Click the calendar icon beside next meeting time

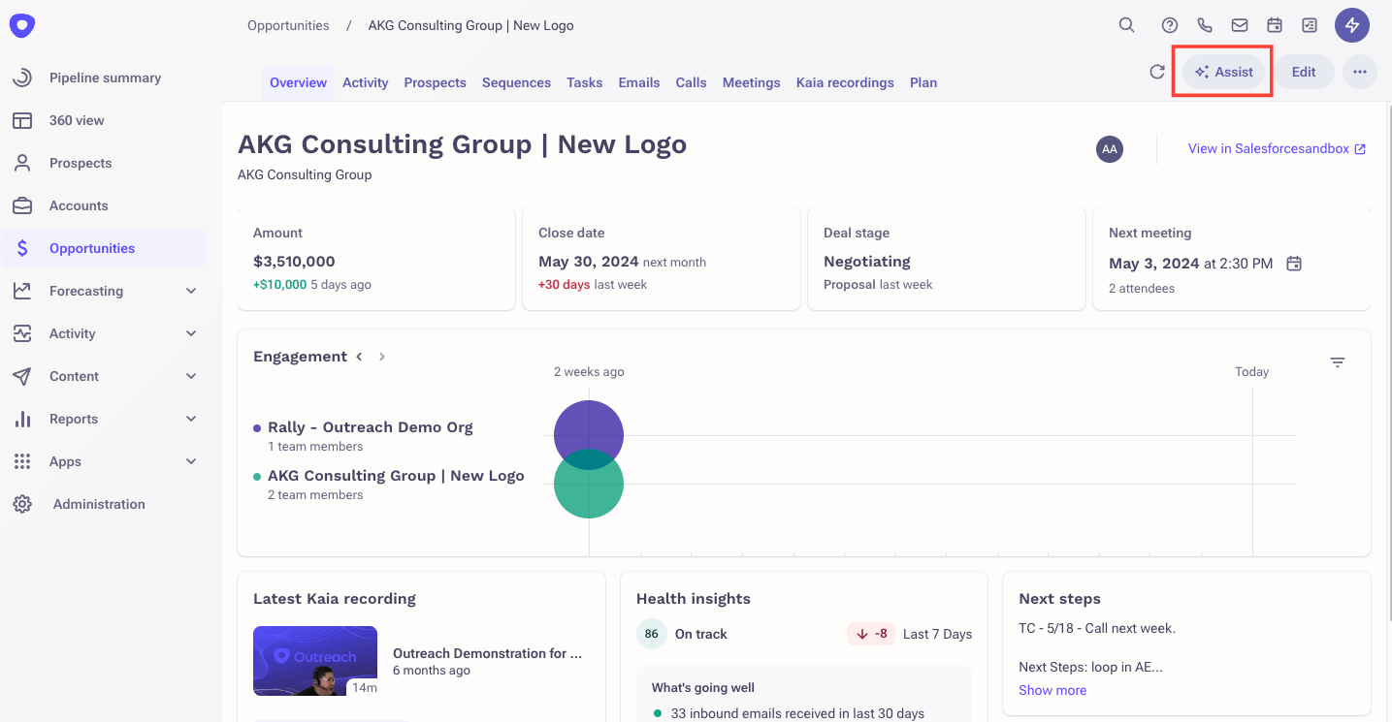click(1293, 264)
